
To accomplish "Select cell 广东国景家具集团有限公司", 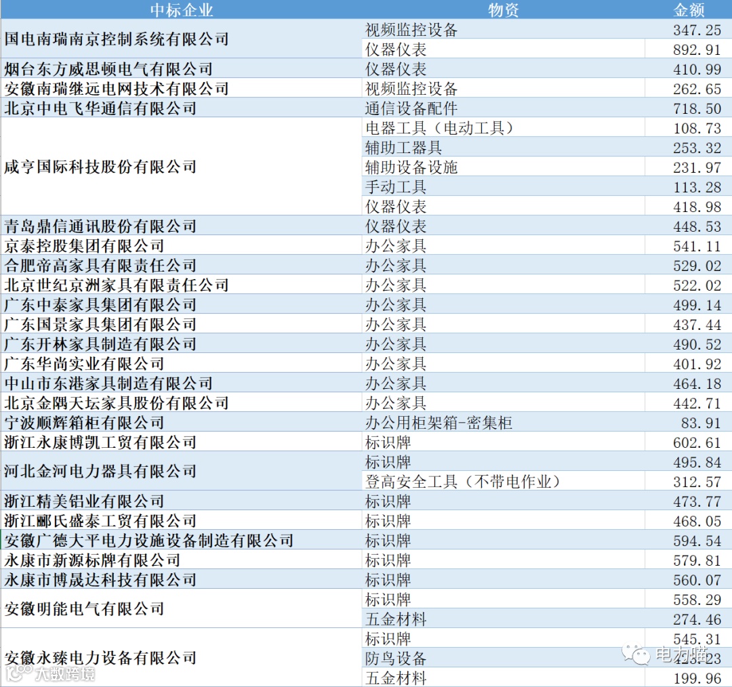I will 181,323.
